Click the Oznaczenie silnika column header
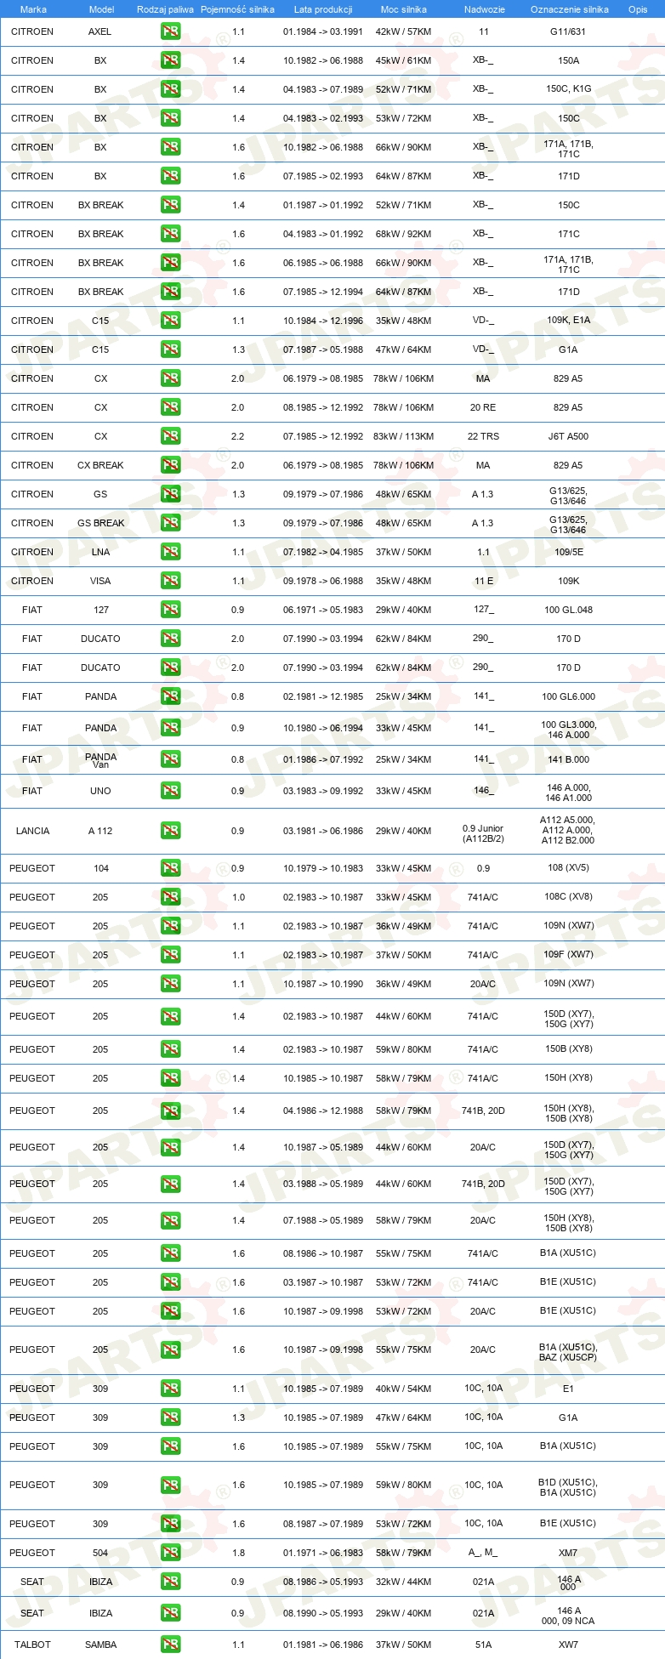 pos(570,9)
